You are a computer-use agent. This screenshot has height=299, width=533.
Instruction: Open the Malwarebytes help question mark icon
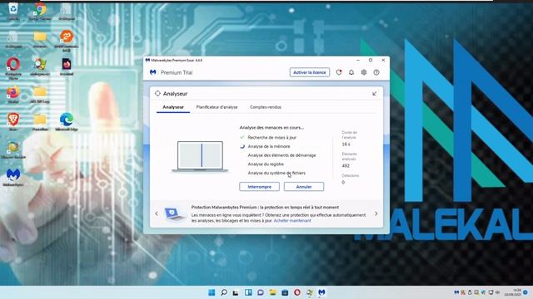pyautogui.click(x=376, y=72)
